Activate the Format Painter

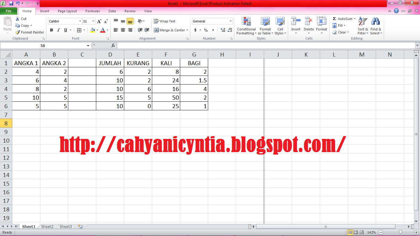(x=29, y=32)
